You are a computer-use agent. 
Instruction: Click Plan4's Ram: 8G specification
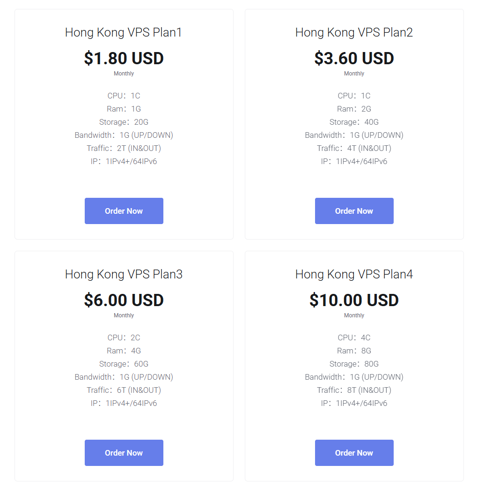pos(354,351)
